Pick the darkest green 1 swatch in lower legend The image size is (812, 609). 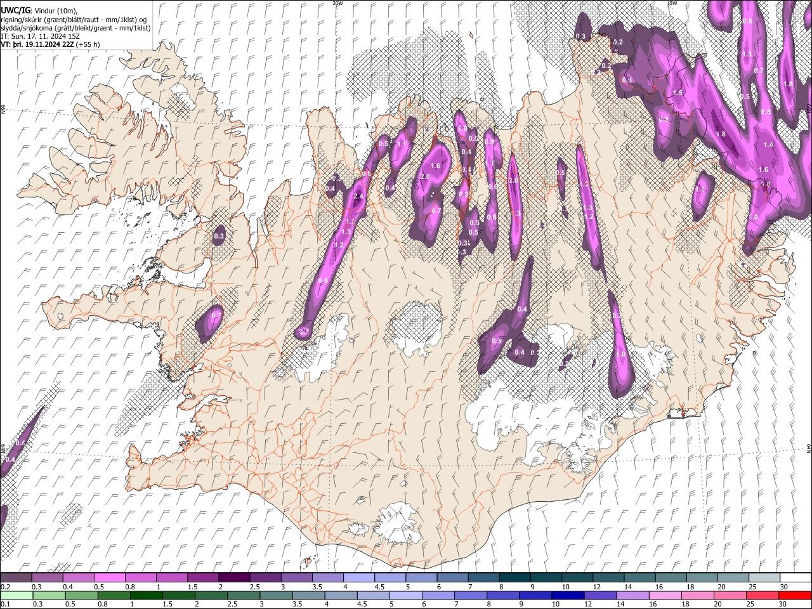click(146, 596)
